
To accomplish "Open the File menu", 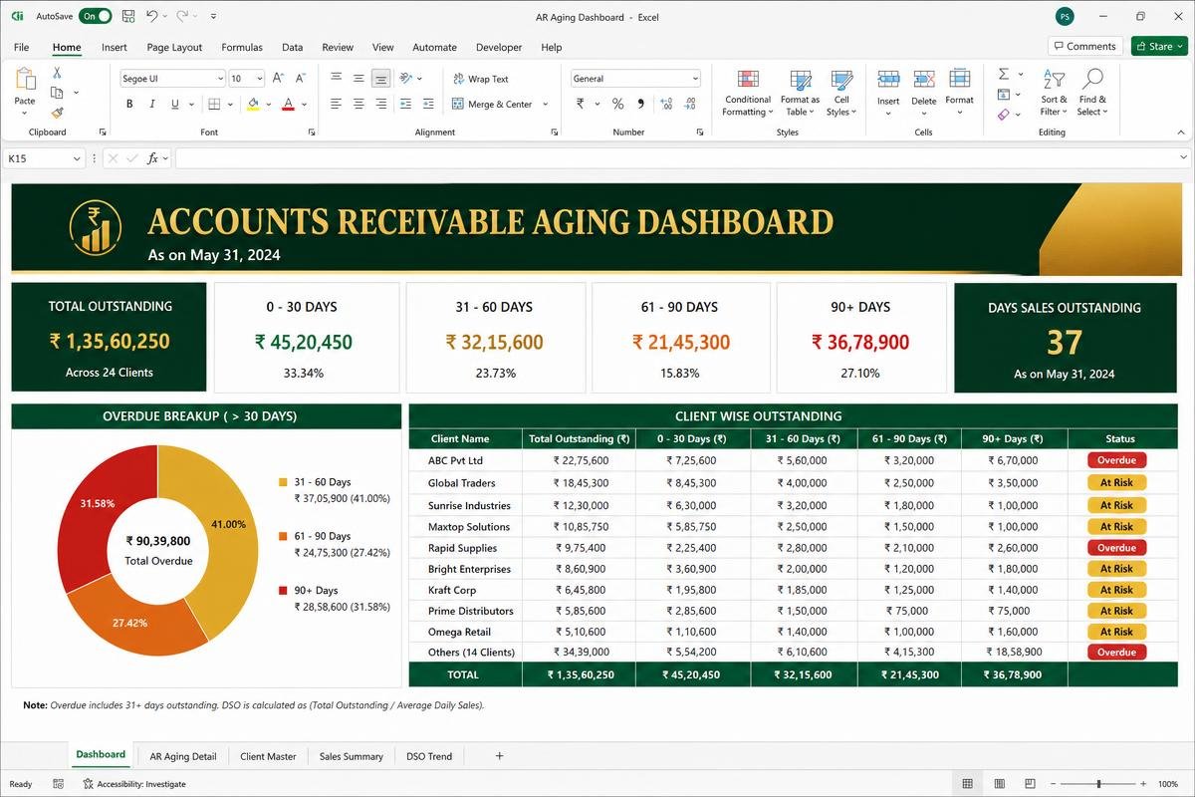I will point(21,47).
